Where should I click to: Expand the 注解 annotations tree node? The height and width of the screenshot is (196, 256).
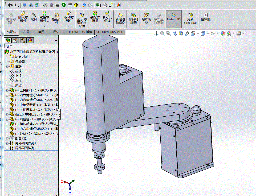point(7,66)
